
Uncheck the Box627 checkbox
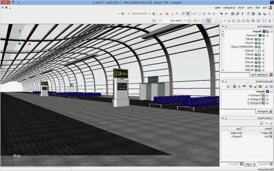click(259, 39)
